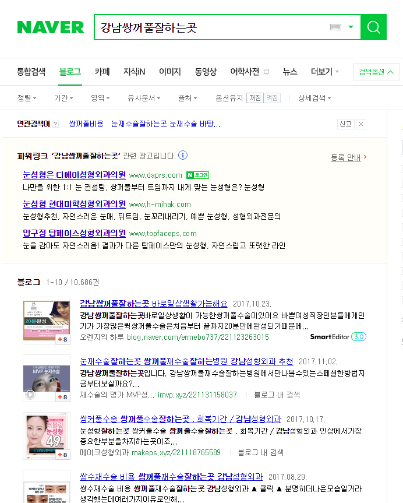This screenshot has width=403, height=503.
Task: Open the ad 눈성형 현대미학성형외과의원
Action: [74, 204]
